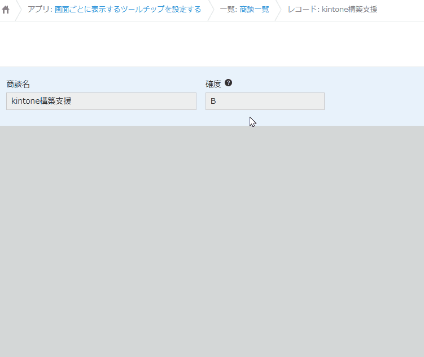Click the B value text in 確度
424x357 pixels.
tap(213, 102)
